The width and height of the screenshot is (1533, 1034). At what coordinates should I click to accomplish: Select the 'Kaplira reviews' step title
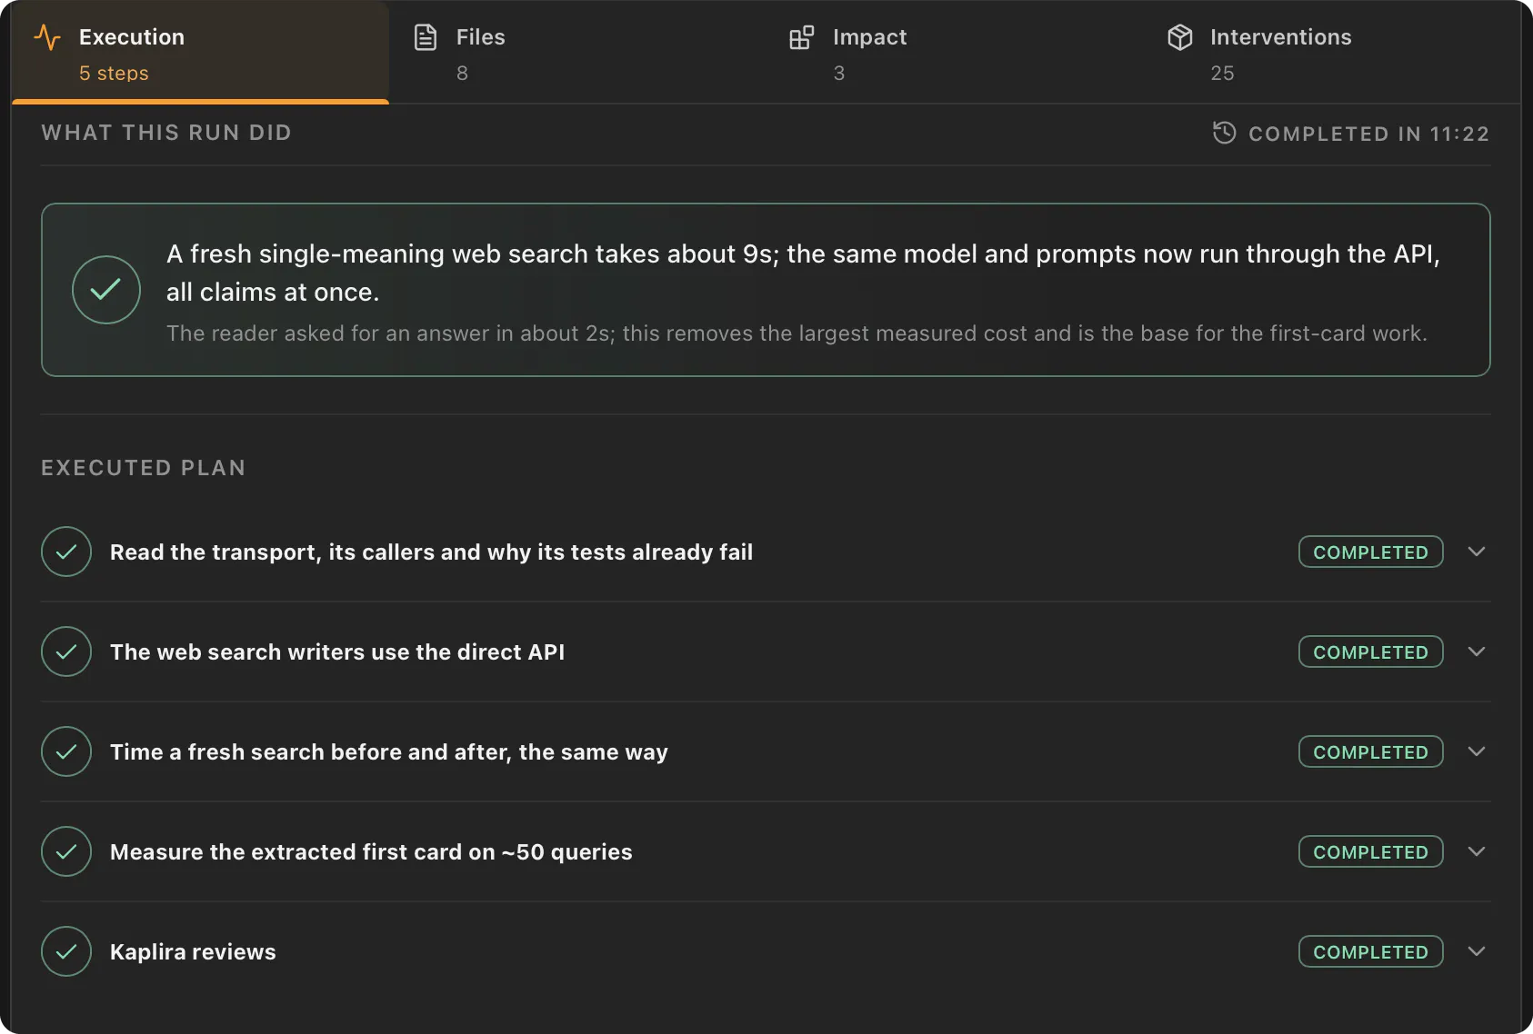tap(193, 952)
